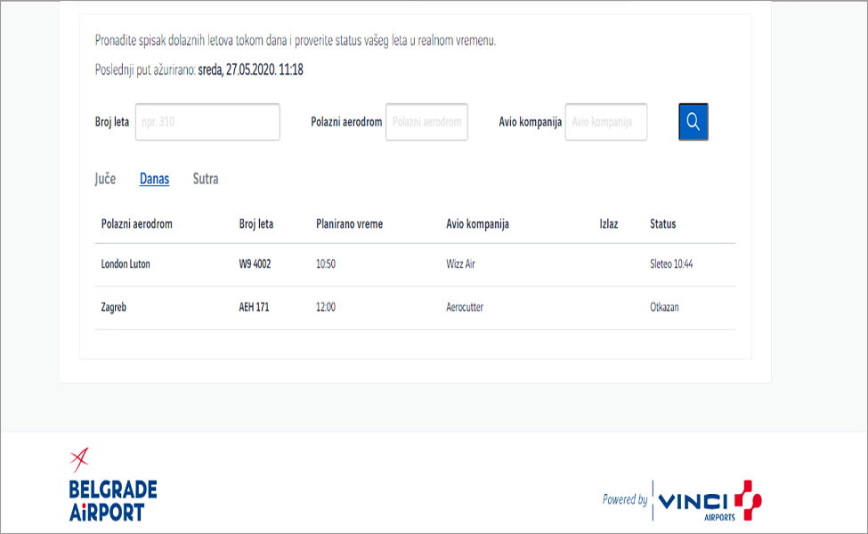The width and height of the screenshot is (868, 534).
Task: Click the Belgrade Airport logo
Action: [x=112, y=486]
